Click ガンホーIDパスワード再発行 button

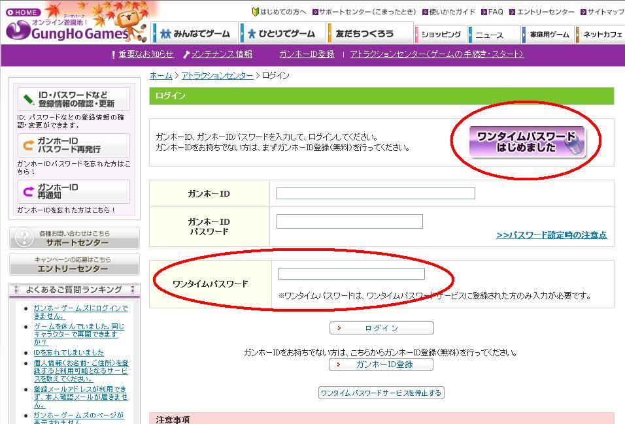coord(74,145)
